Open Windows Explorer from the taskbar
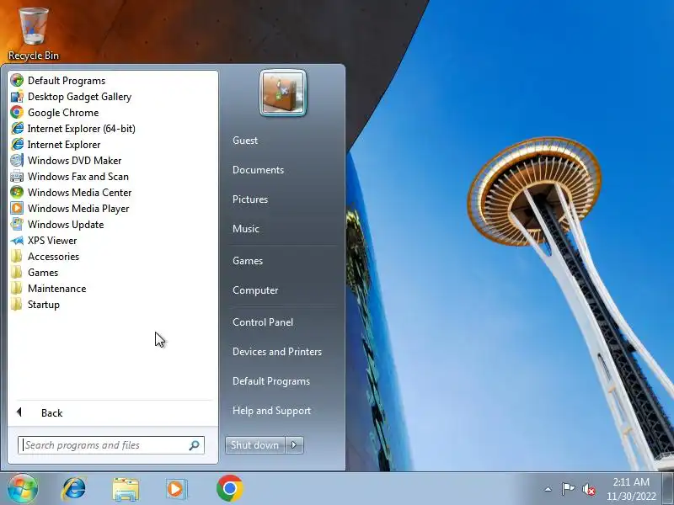This screenshot has height=505, width=674. 126,489
